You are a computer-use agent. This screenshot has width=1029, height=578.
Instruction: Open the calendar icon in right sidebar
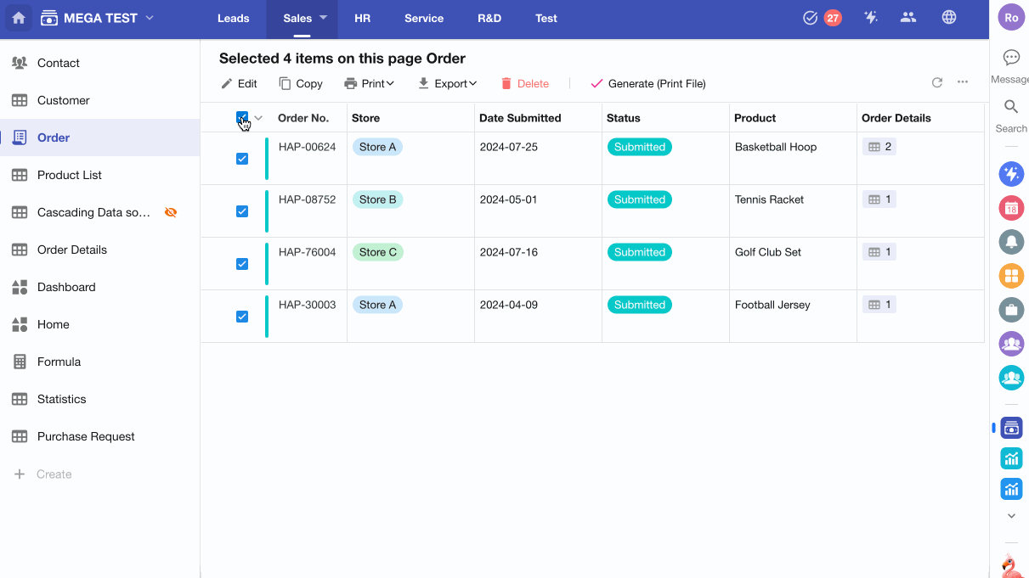pos(1011,208)
